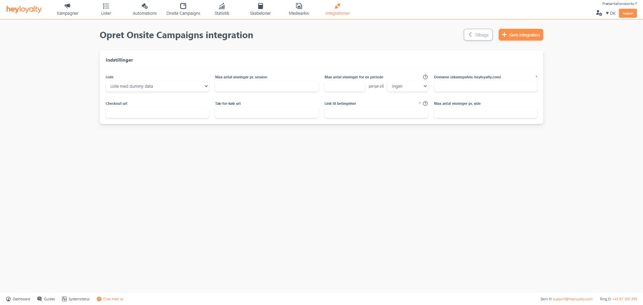Screen dimensions: 643x305
Task: Open Mediearkiv image icon
Action: click(x=299, y=6)
